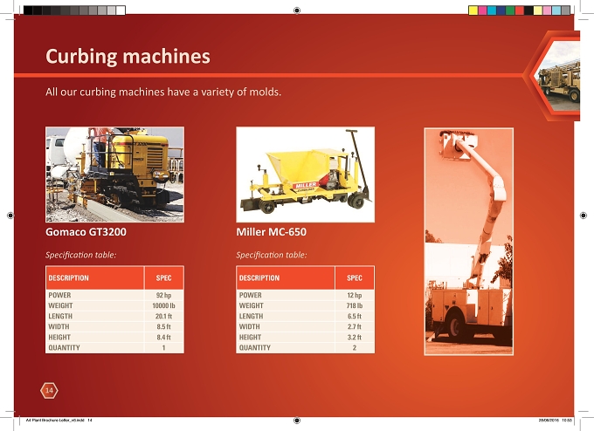
Task: Click the footer date and time stamp
Action: click(x=556, y=420)
